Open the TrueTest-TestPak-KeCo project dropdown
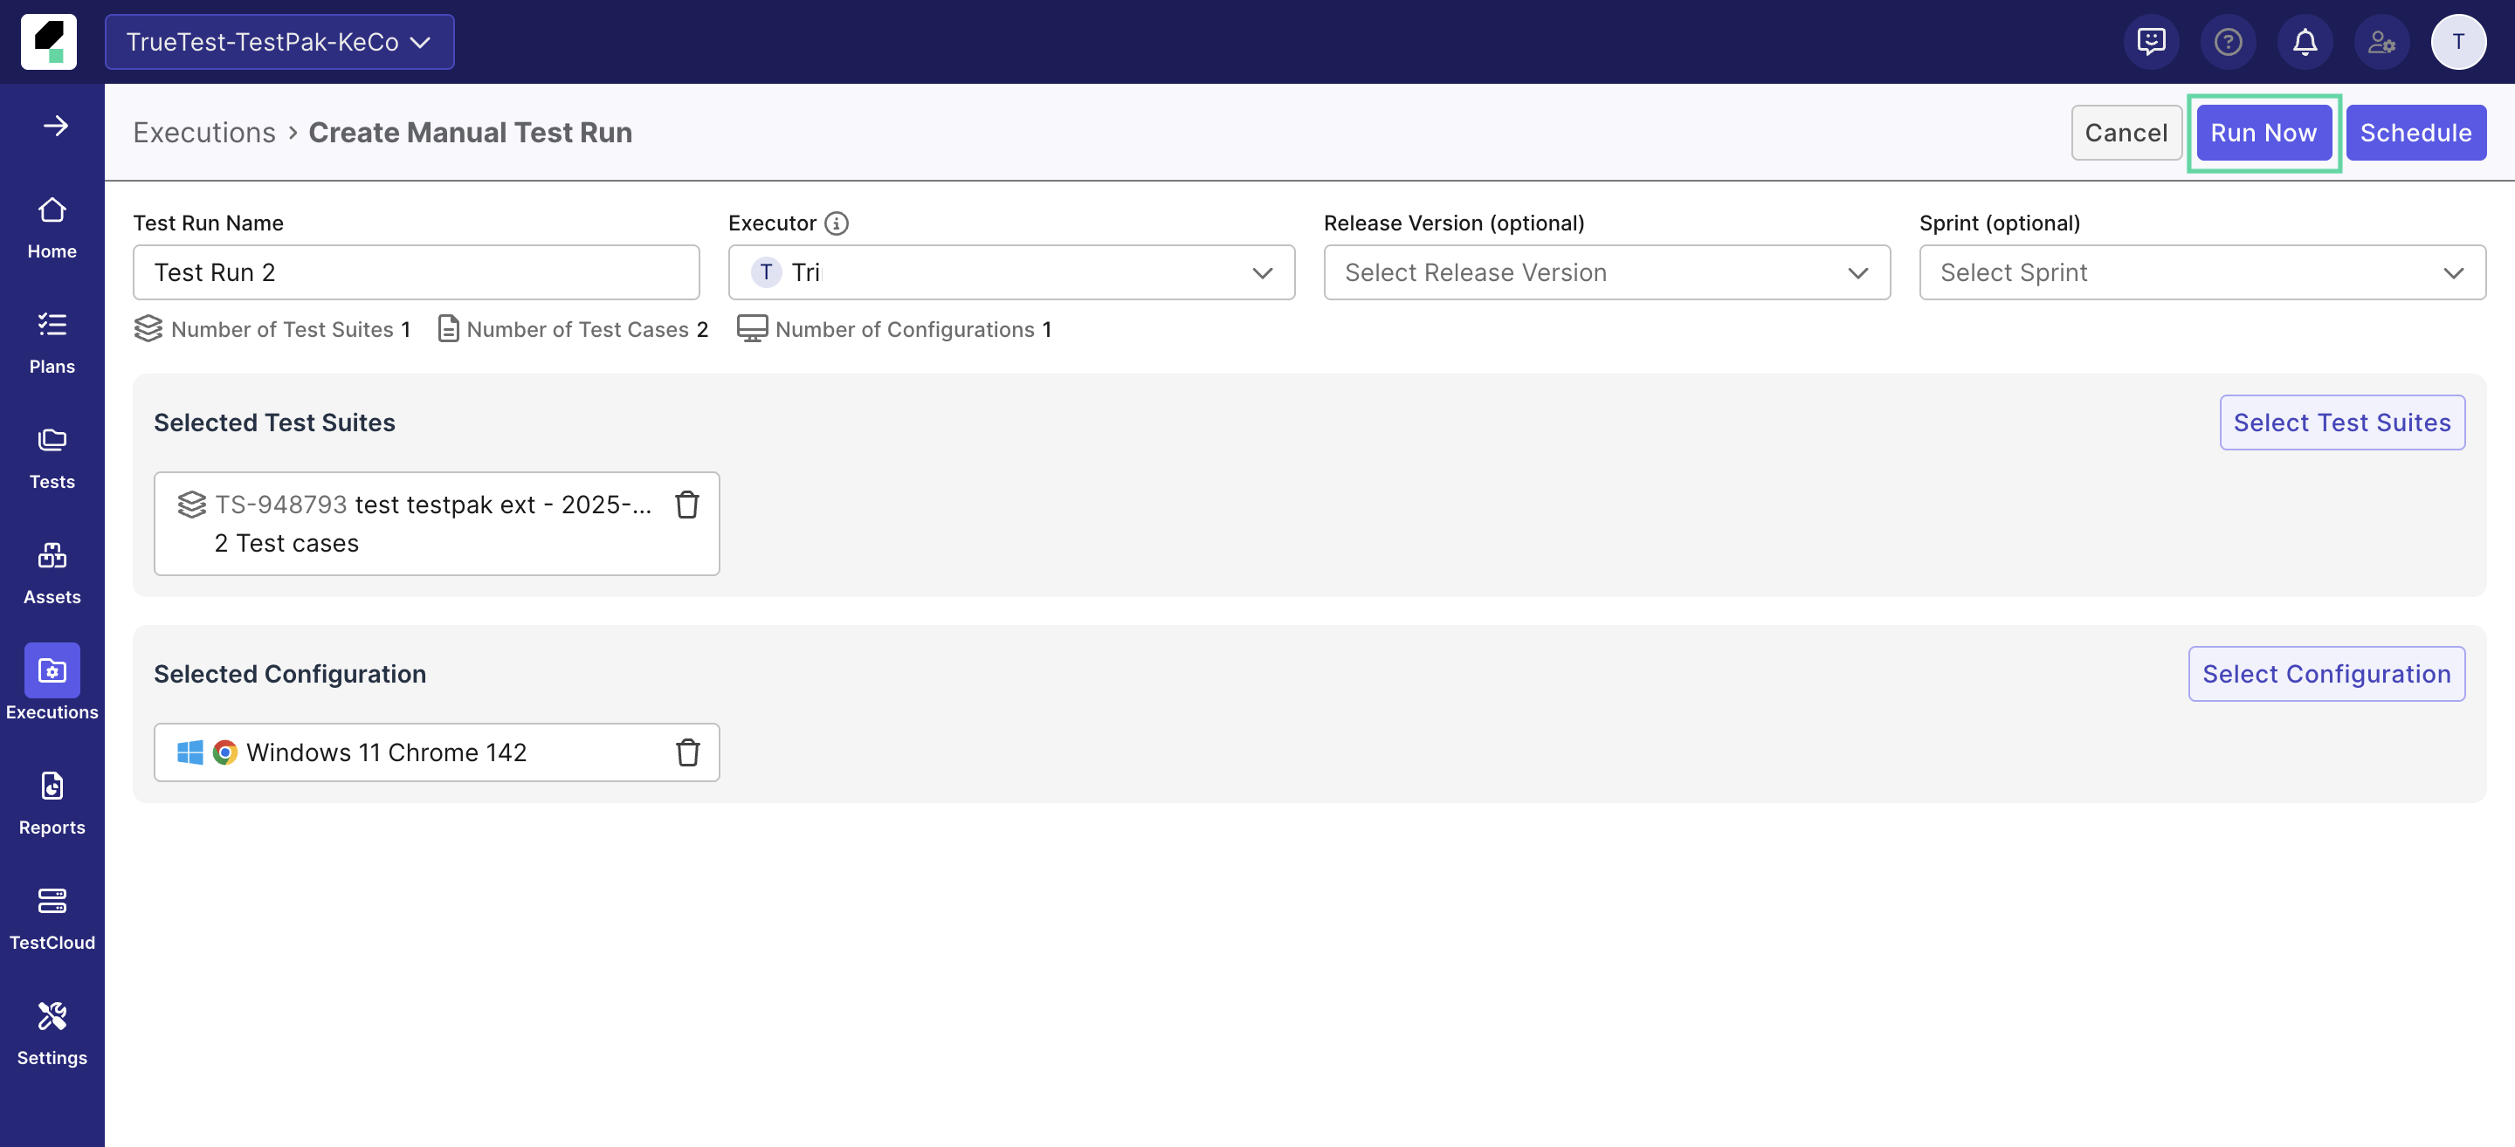Screen dimensions: 2515x1147 [x=279, y=42]
